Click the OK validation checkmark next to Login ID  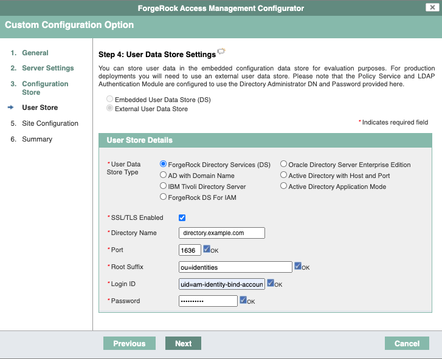click(x=271, y=283)
